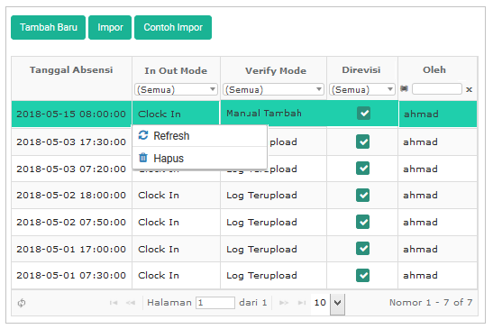The width and height of the screenshot is (493, 329).
Task: Click the Oleh column header
Action: [x=434, y=69]
